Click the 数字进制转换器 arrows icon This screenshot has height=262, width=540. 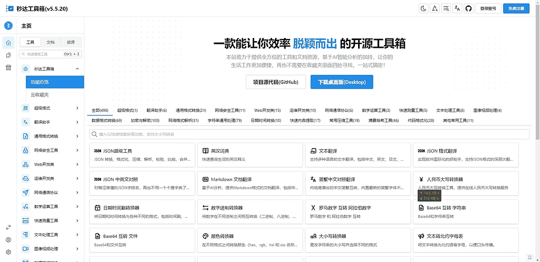point(205,208)
